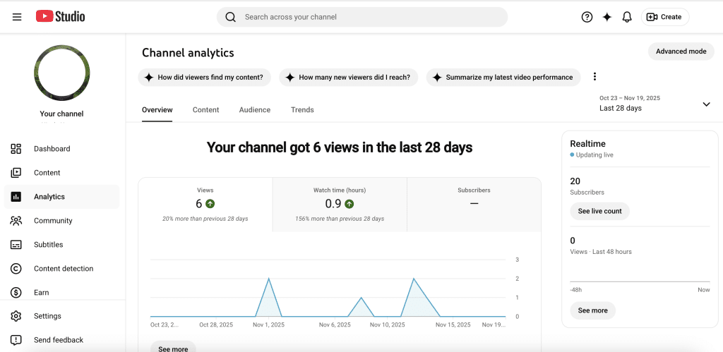Click '20% more than previous 28 days' text
Screen dimensions: 723x352
click(205, 219)
